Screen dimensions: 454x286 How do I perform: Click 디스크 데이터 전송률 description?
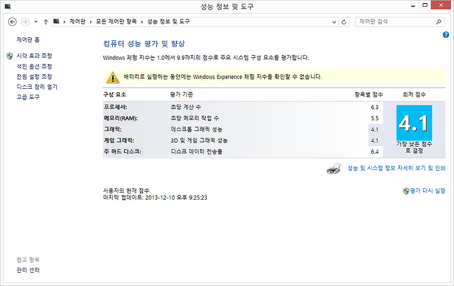(x=196, y=152)
